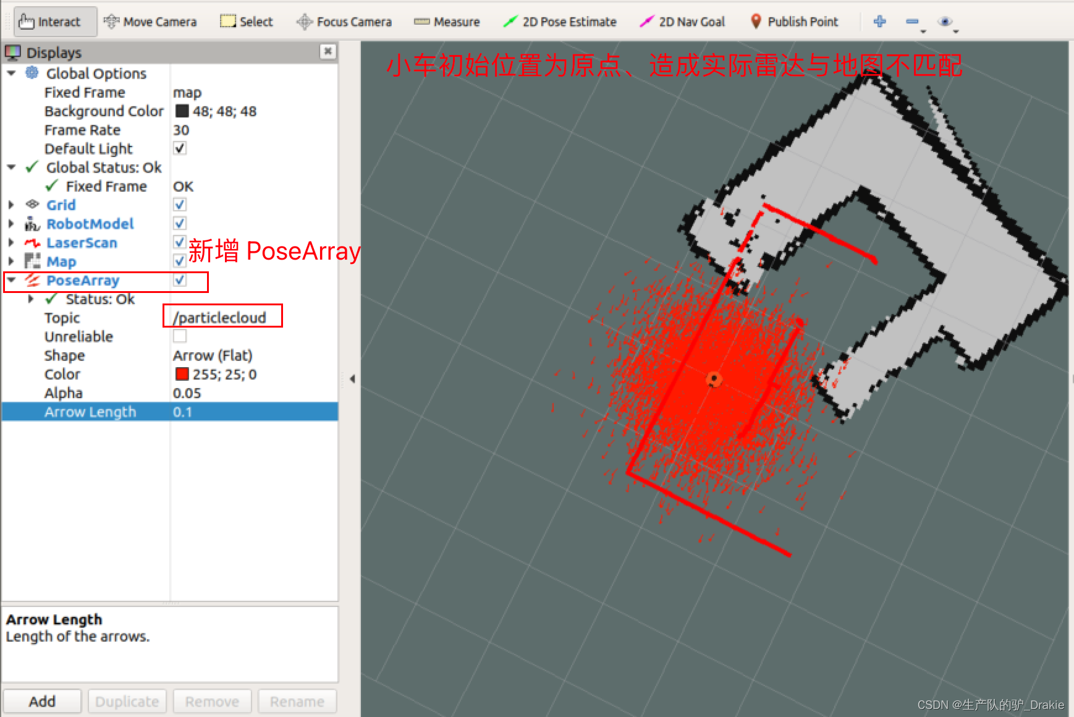This screenshot has width=1074, height=717.
Task: Toggle the Map display checkbox
Action: [x=180, y=261]
